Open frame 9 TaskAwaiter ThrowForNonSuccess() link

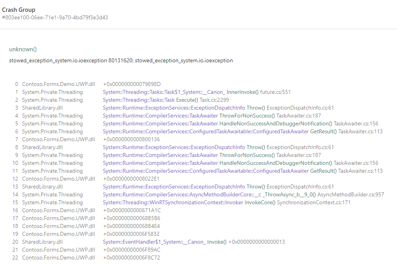(212, 155)
